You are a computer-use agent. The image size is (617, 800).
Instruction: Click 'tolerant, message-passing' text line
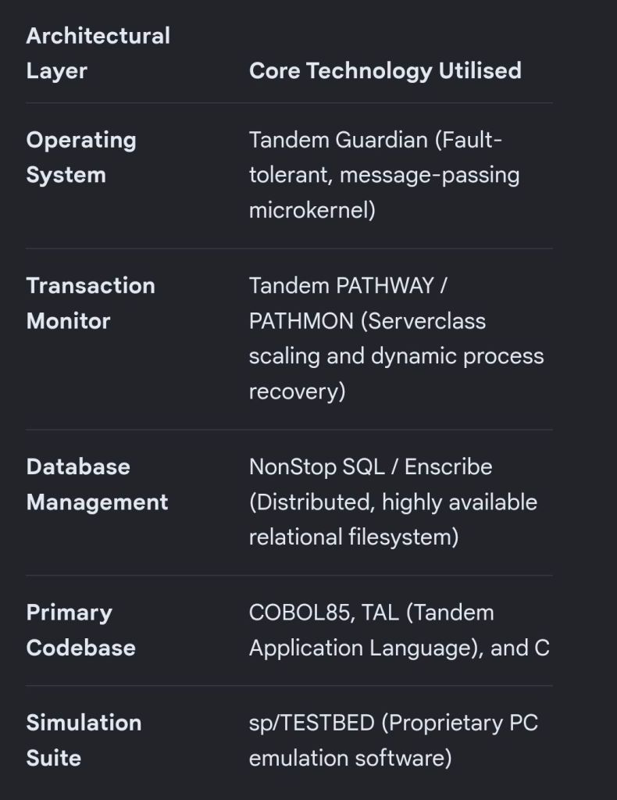point(384,175)
